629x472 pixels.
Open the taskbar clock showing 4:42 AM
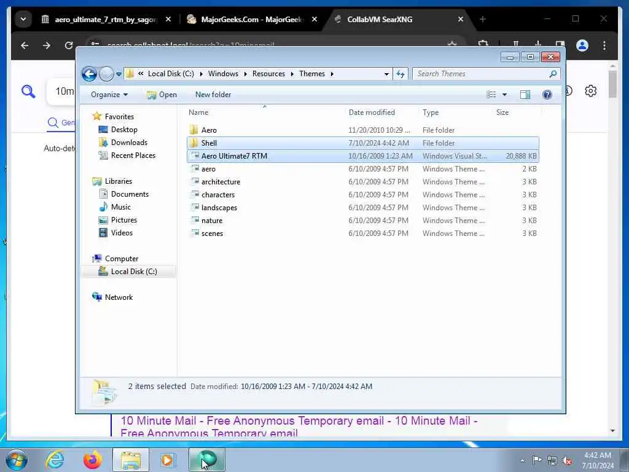pyautogui.click(x=598, y=460)
